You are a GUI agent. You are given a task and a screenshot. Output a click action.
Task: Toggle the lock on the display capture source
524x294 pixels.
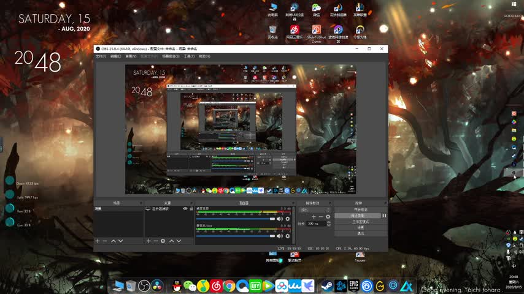191,209
